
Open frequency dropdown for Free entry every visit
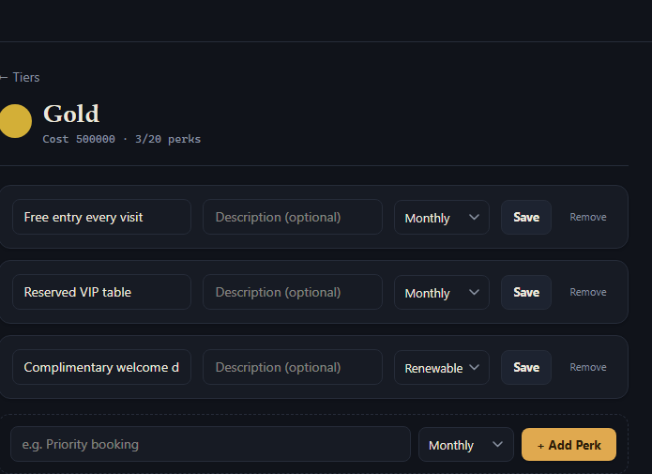pyautogui.click(x=442, y=217)
